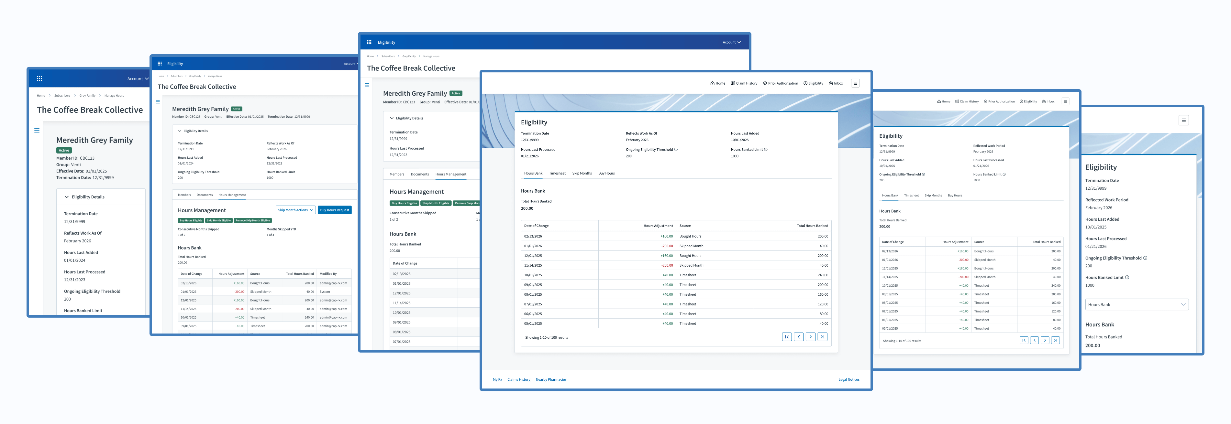
Task: Open the Skip Month Actions dropdown
Action: click(x=295, y=210)
